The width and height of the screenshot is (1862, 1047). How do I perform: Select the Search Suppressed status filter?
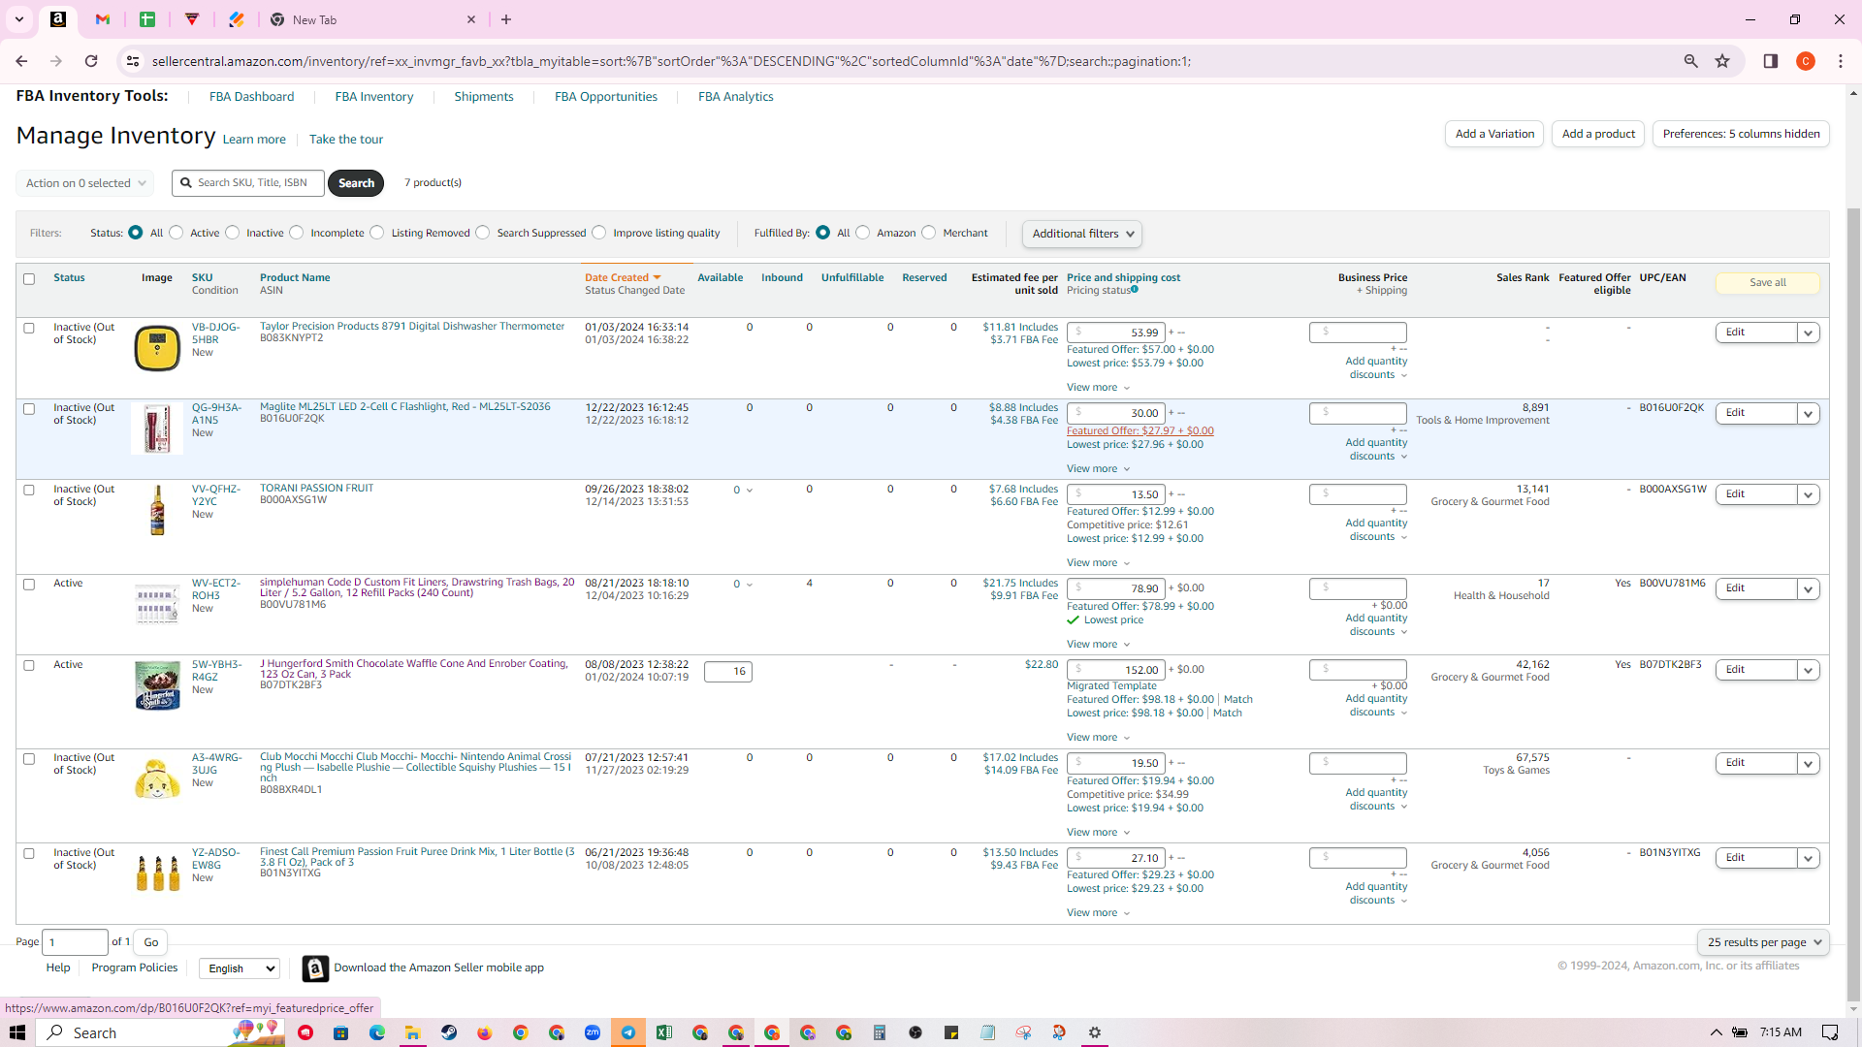(483, 233)
